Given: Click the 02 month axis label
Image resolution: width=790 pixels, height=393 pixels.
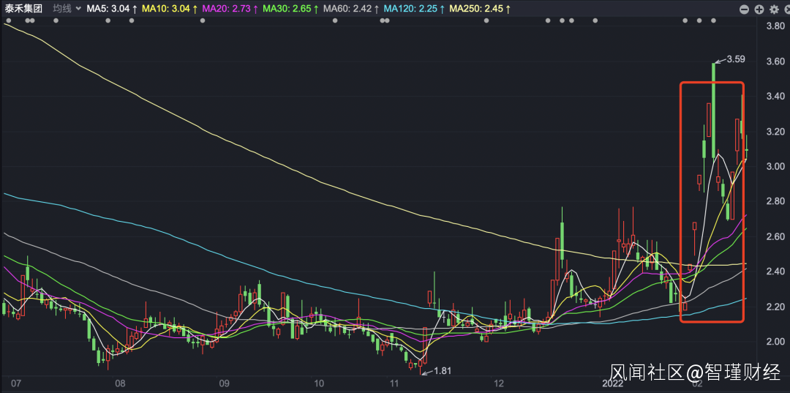Looking at the screenshot, I should [x=697, y=384].
